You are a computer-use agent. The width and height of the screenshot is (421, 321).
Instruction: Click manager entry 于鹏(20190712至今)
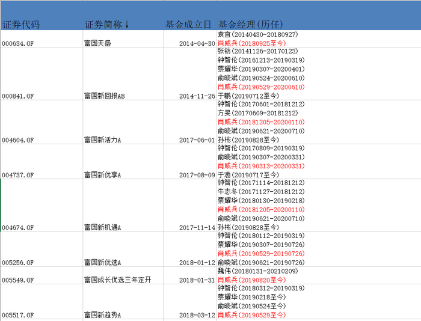248,96
